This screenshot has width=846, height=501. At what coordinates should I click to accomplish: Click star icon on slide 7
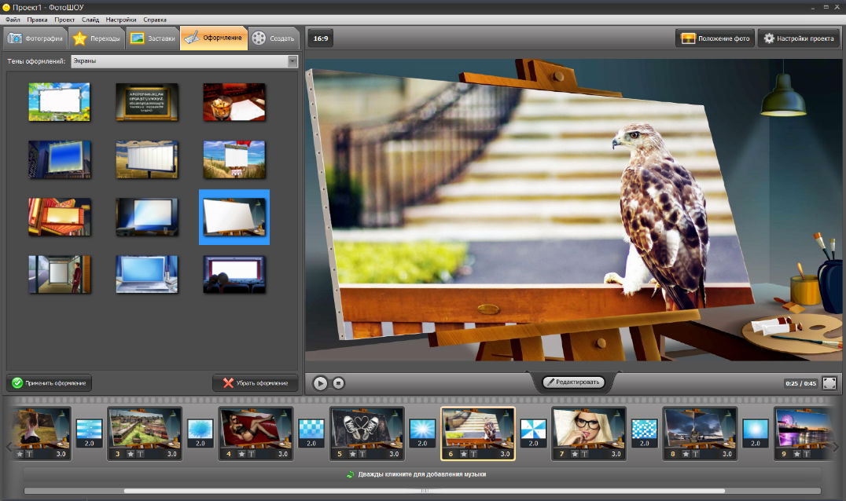click(576, 454)
